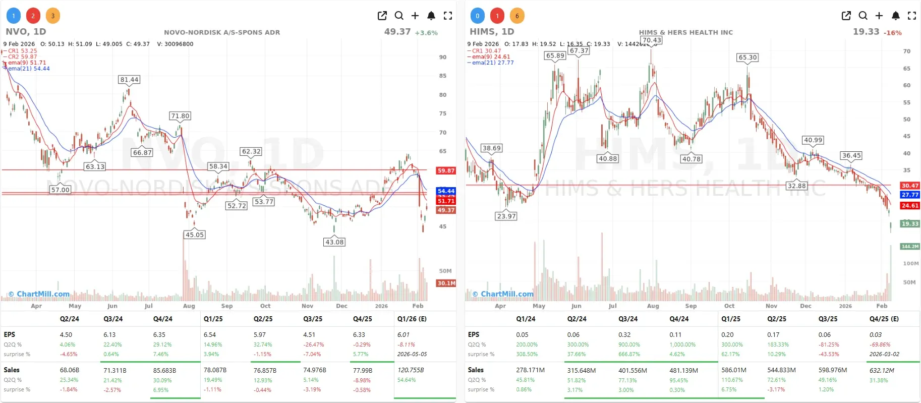Click the Sales row label in HIMS table
The image size is (921, 403).
coord(476,370)
